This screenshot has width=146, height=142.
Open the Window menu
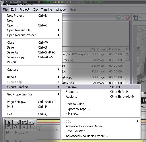coord(61,9)
